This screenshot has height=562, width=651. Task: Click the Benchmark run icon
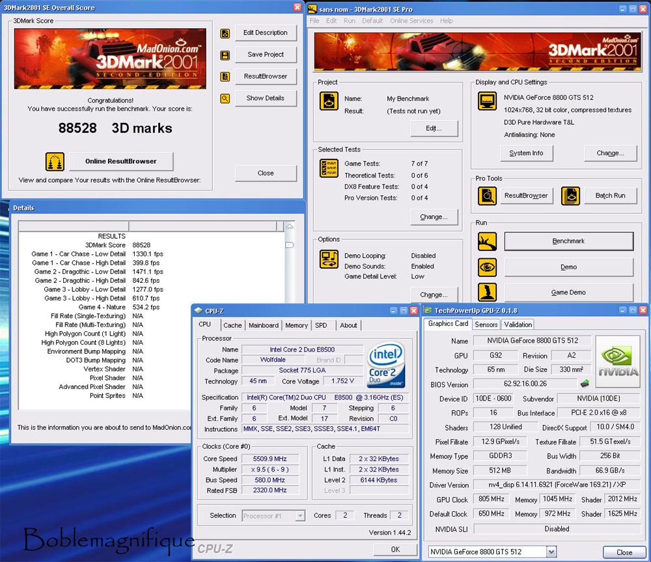487,241
